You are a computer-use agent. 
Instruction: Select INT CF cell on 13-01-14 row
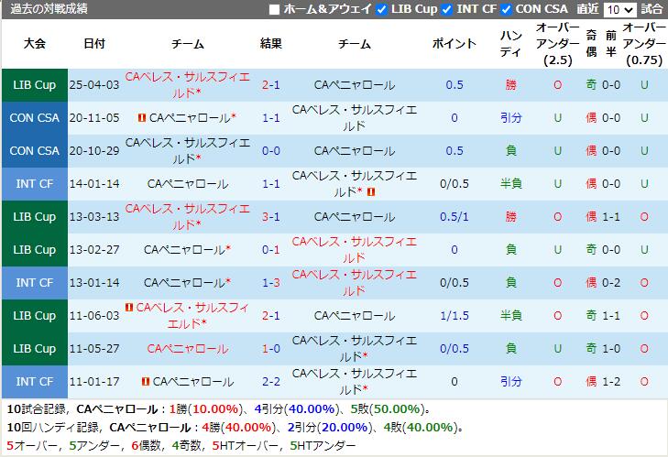point(35,283)
